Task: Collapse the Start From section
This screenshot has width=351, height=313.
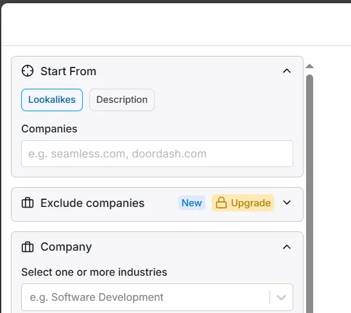Action: click(x=287, y=71)
